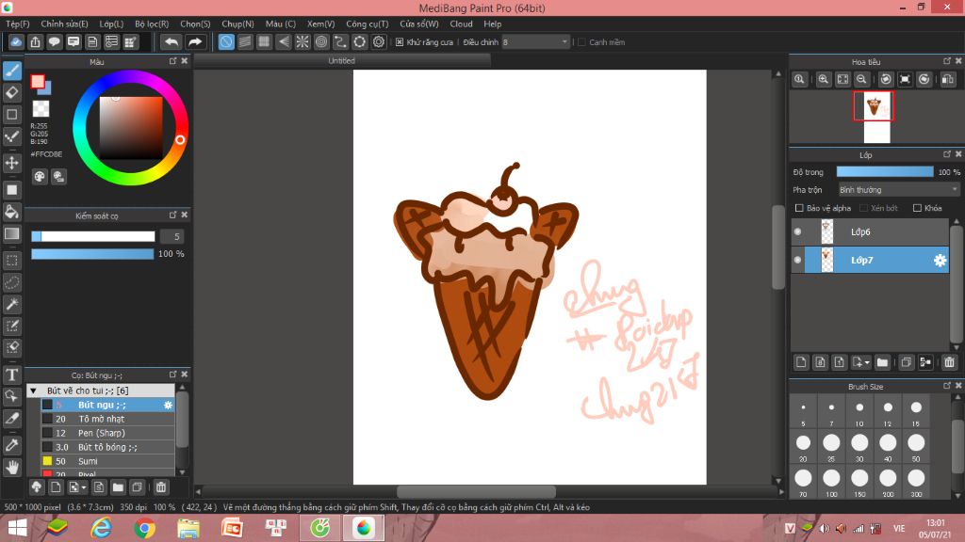The width and height of the screenshot is (965, 542).
Task: Collapse the Bút vẽ cho tui brush group
Action: pos(34,391)
